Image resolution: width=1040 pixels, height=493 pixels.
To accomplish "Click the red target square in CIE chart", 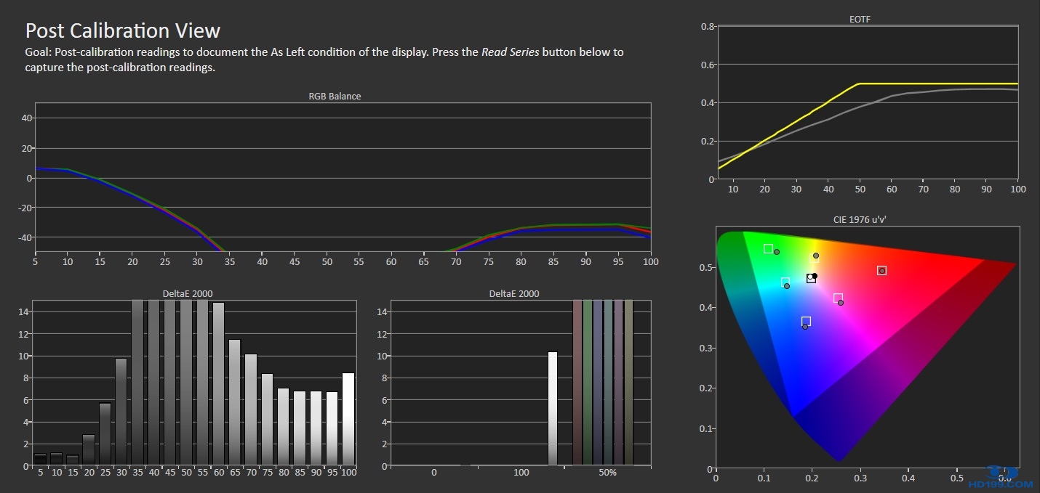I will point(881,270).
